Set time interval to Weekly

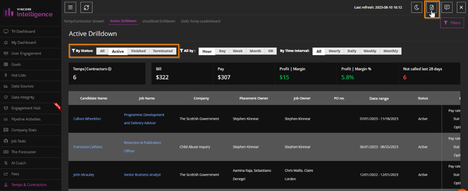[x=370, y=51]
